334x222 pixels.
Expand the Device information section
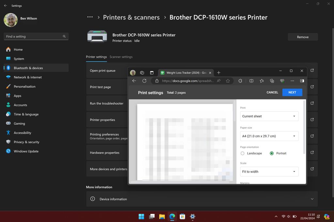[312, 199]
